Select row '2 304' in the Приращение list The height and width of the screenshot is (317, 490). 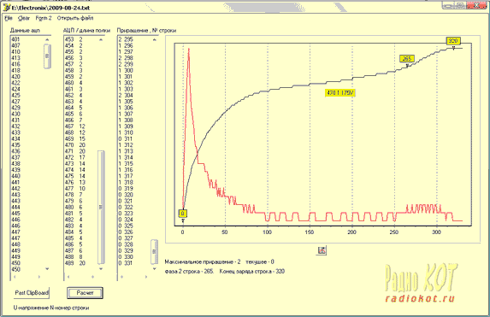(126, 96)
